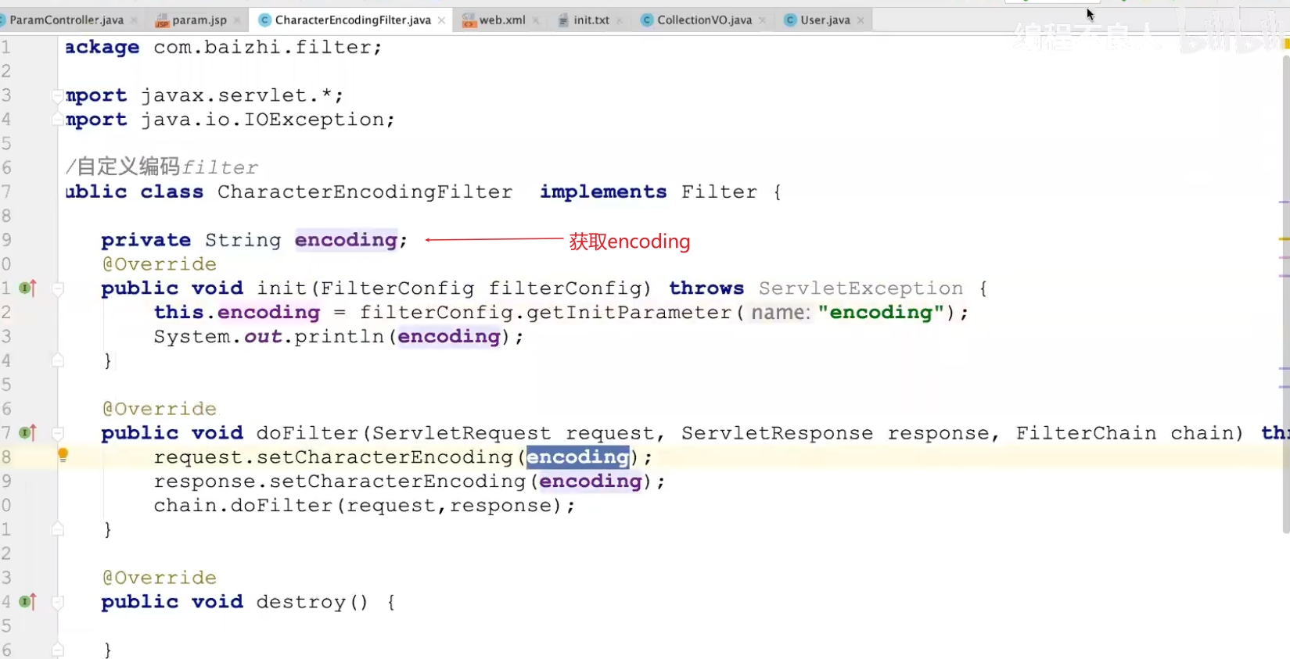Open the CollectionVO.java tab
Viewport: 1290px width, 659px height.
pos(704,20)
